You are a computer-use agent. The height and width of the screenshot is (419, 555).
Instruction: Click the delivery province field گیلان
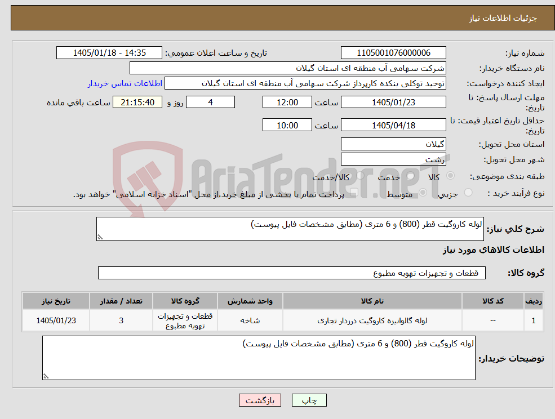click(x=393, y=144)
